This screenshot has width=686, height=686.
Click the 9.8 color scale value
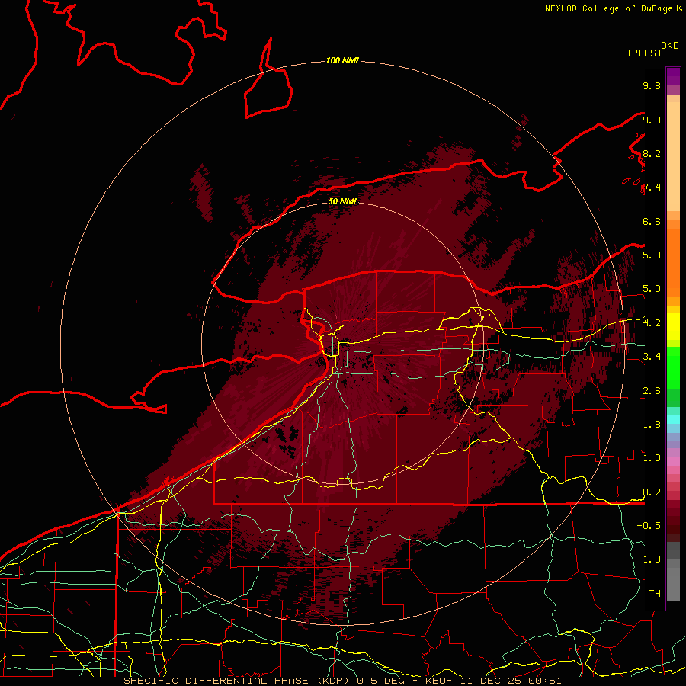point(652,85)
